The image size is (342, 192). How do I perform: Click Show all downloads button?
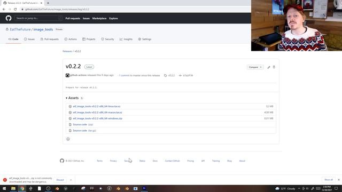point(329,180)
